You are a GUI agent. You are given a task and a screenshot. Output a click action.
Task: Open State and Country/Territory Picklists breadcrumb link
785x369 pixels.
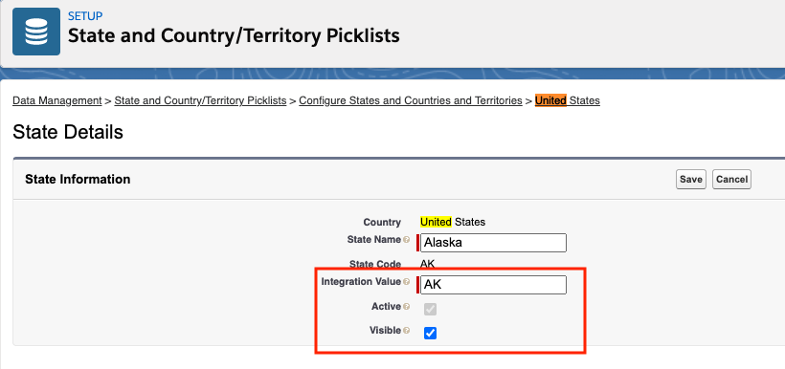coord(200,100)
